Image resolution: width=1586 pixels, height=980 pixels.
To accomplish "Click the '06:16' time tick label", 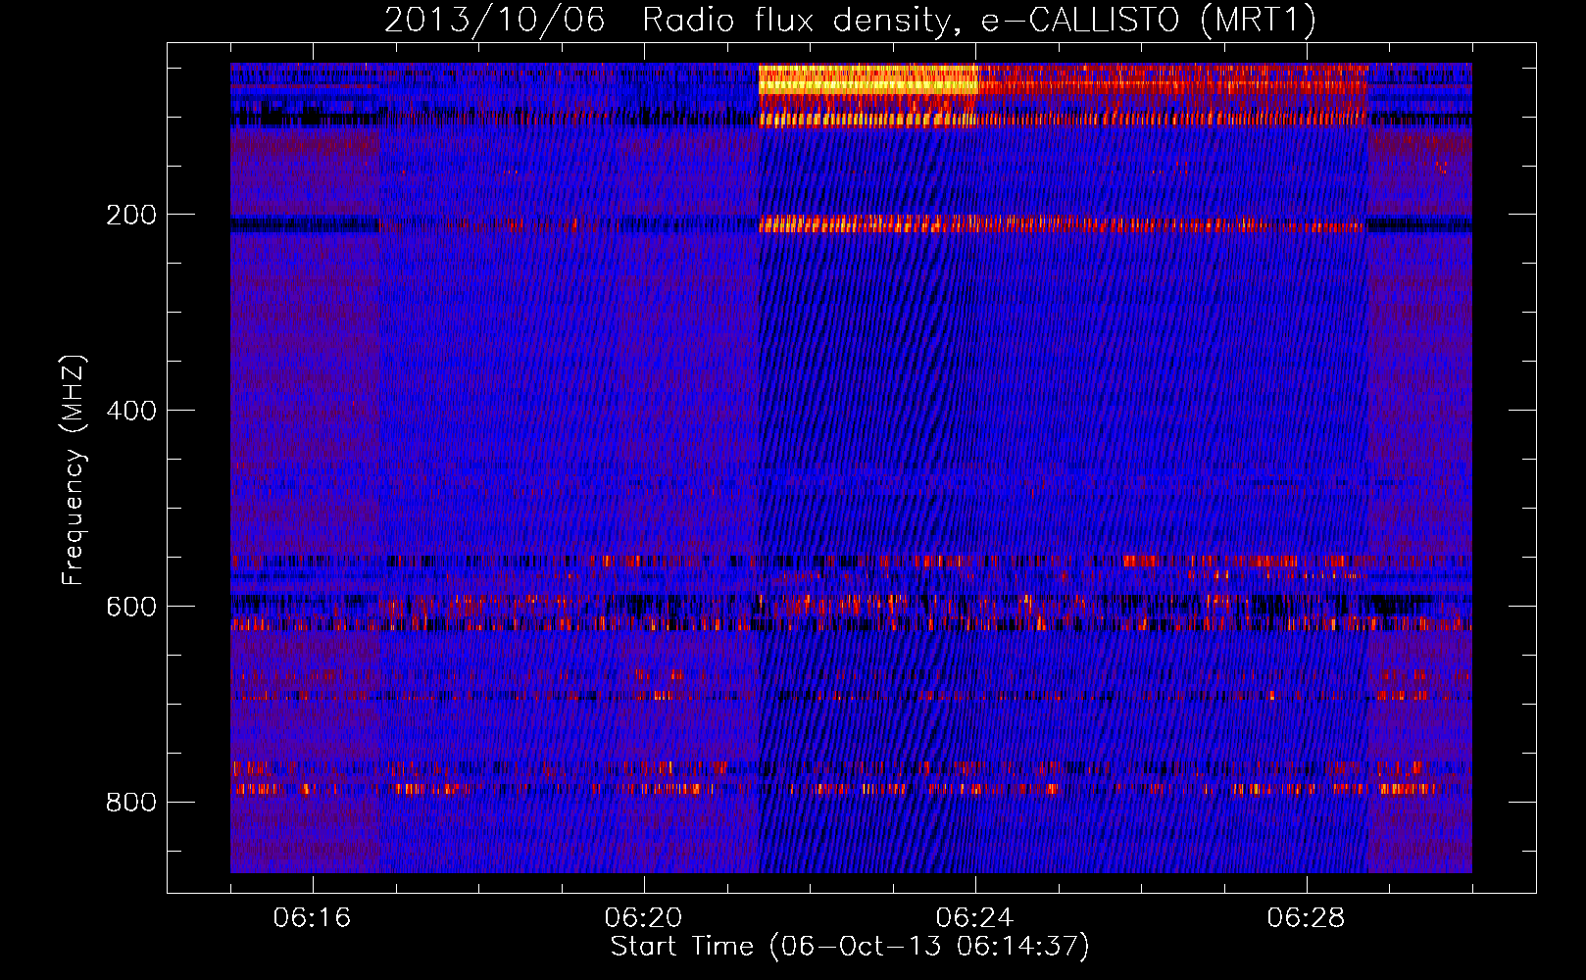I will coord(312,918).
